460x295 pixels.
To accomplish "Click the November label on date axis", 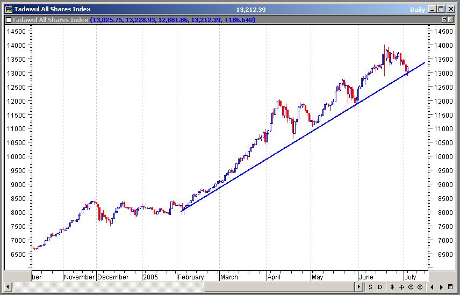I will tap(79, 277).
